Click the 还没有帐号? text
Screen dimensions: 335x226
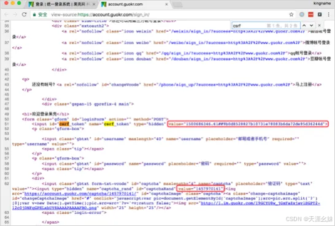[44, 85]
